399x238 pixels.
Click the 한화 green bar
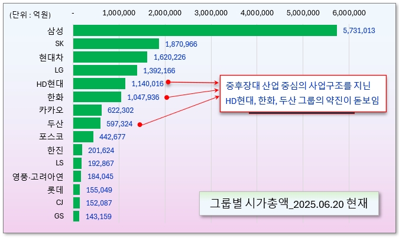pos(97,97)
